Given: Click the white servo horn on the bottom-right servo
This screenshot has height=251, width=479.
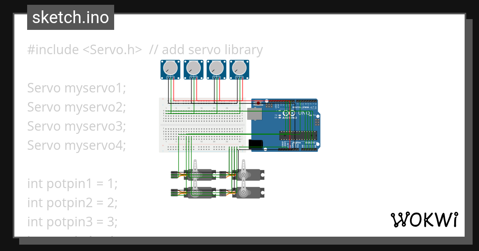Looking at the screenshot, I should click(243, 184).
